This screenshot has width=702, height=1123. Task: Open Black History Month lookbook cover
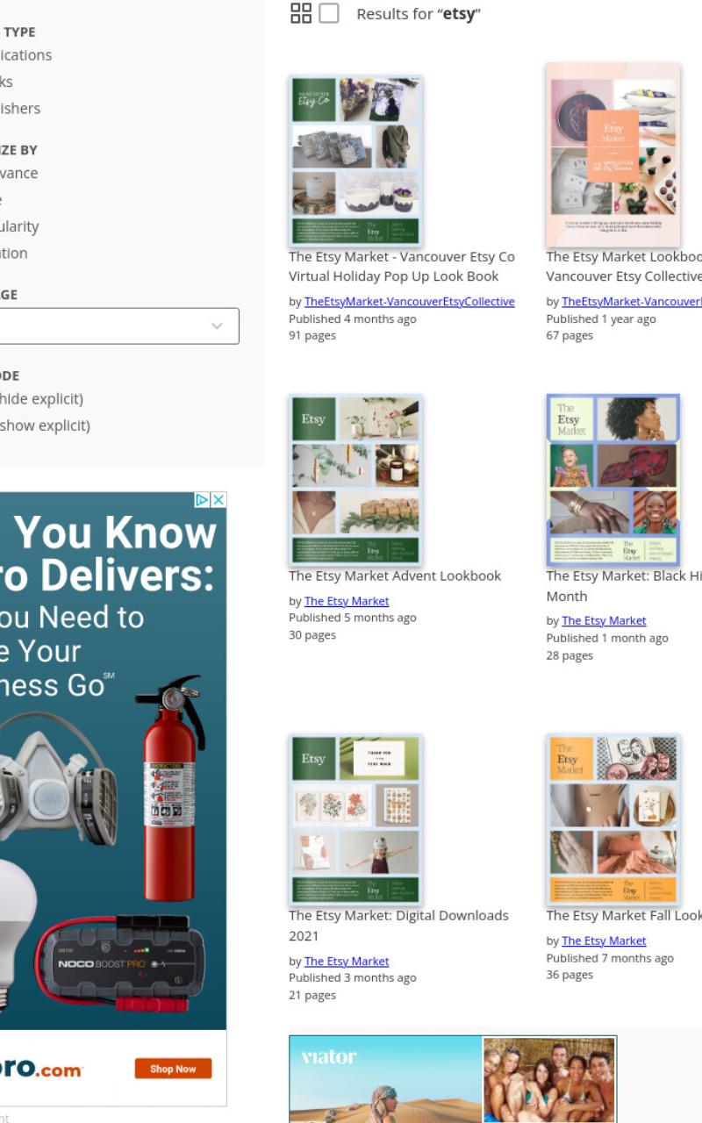[612, 480]
